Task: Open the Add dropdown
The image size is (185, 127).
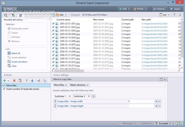Action: (x=124, y=9)
